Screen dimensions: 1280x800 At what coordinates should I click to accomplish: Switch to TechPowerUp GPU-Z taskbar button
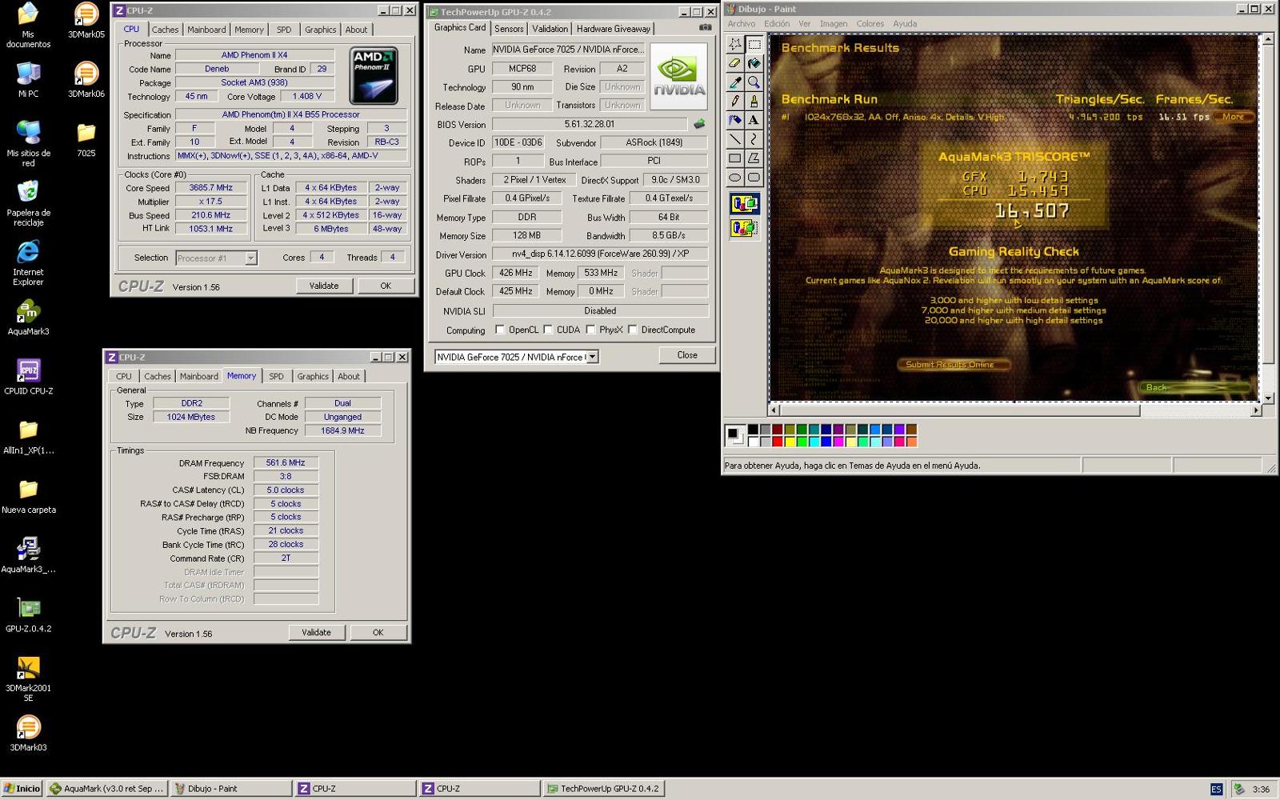pyautogui.click(x=602, y=789)
